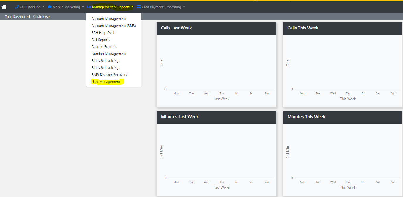
Task: Expand the Call Handling dropdown caret
Action: (43, 7)
